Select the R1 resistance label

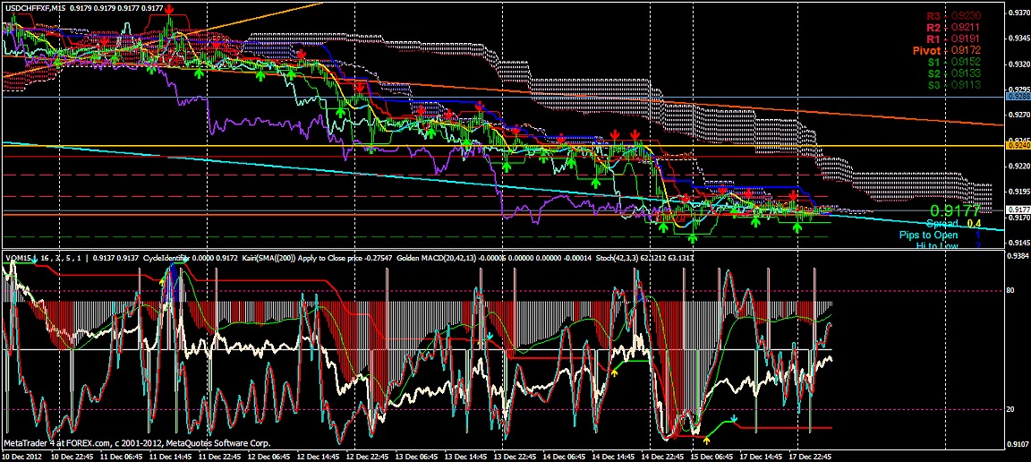934,39
